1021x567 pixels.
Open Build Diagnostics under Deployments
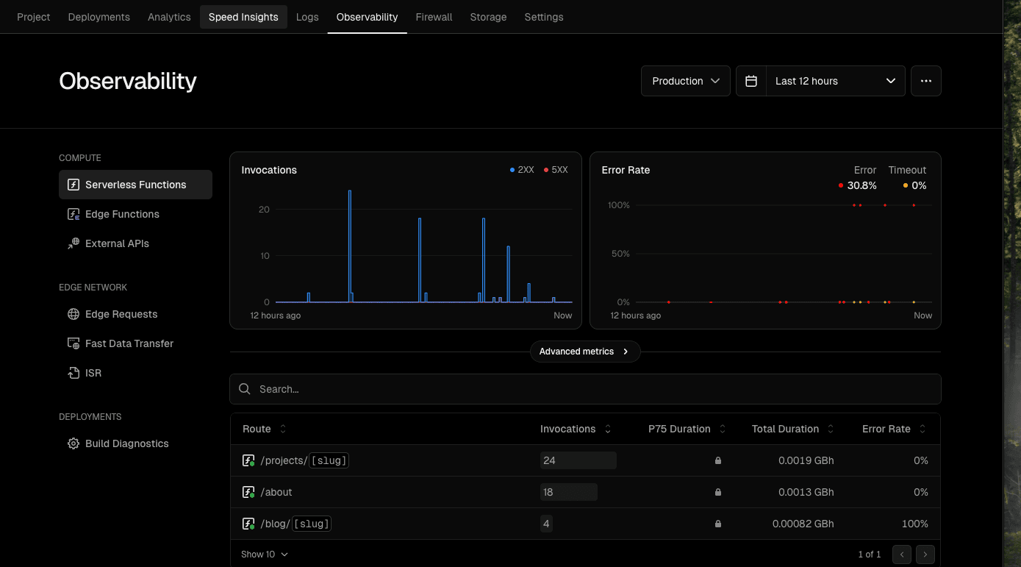[126, 443]
